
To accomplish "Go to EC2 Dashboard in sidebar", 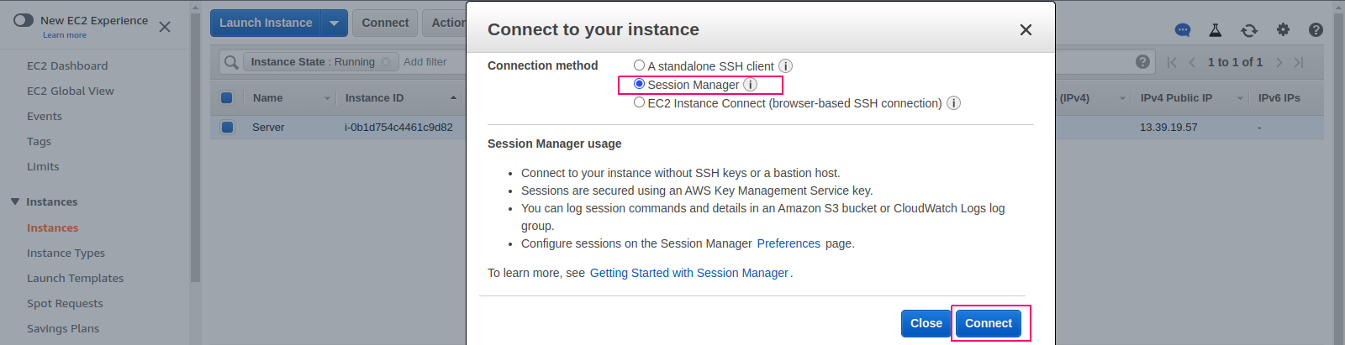I will click(67, 65).
